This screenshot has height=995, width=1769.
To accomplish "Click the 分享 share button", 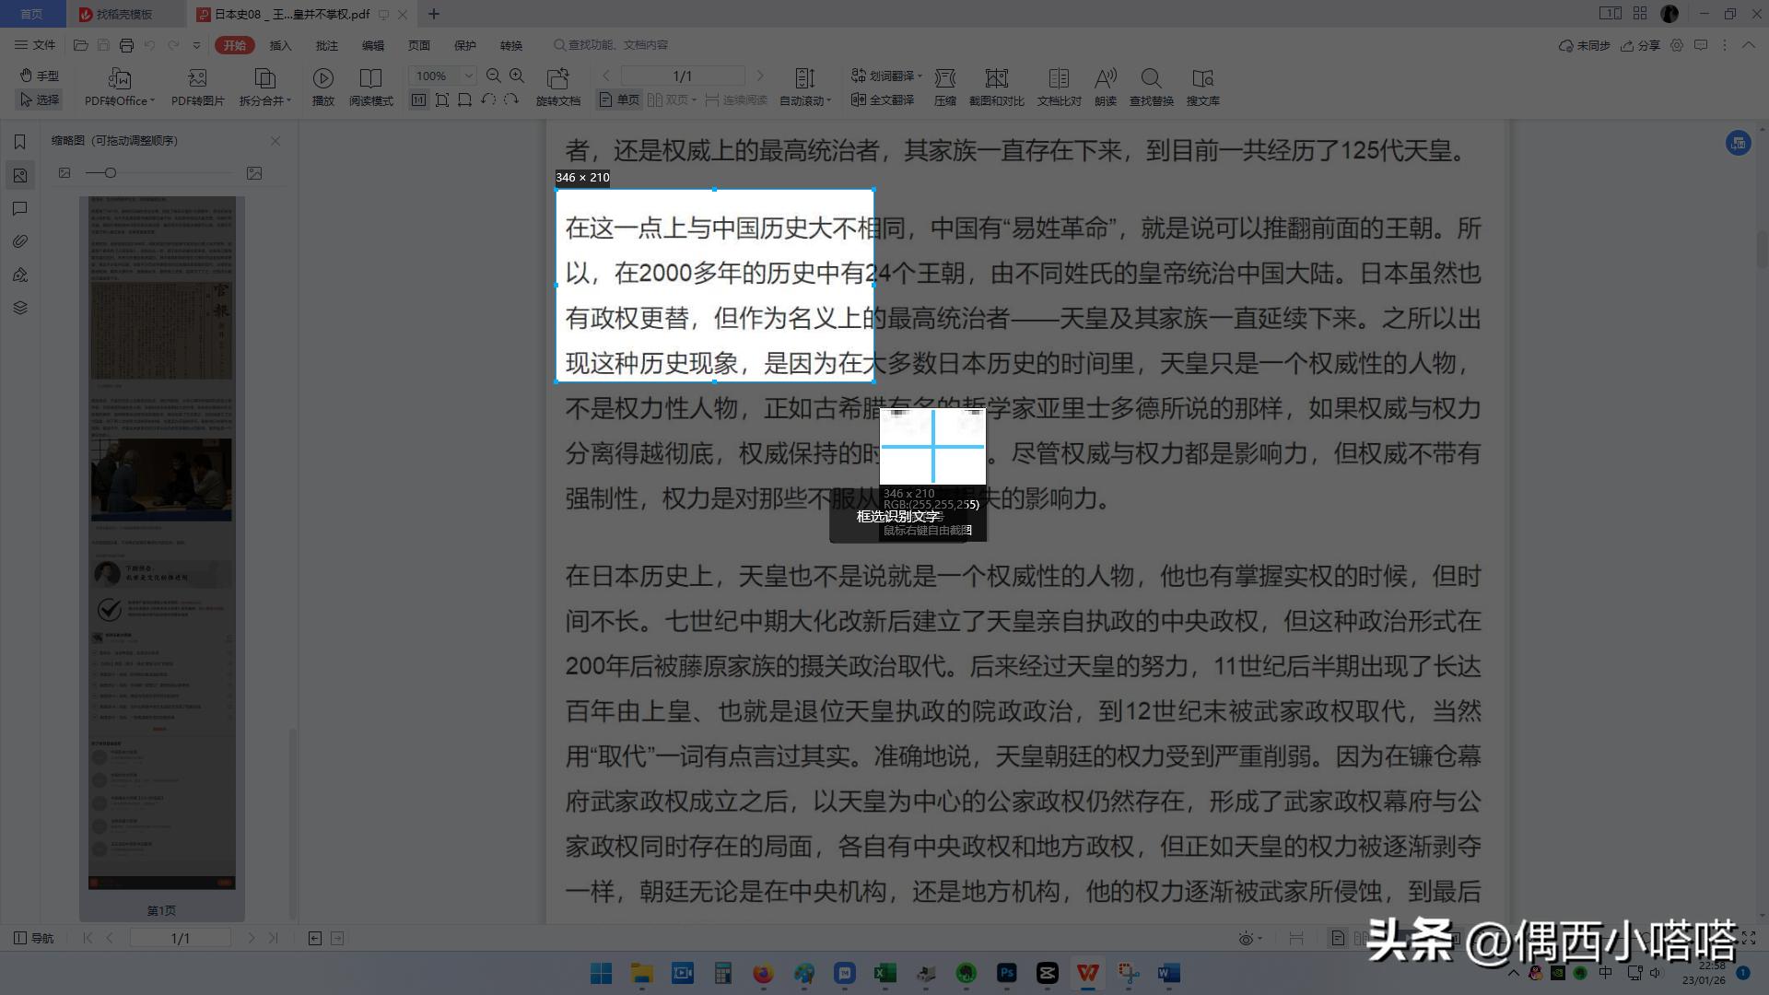I will click(1642, 44).
